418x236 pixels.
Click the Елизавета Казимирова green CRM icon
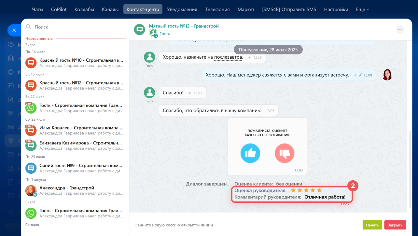point(31,145)
